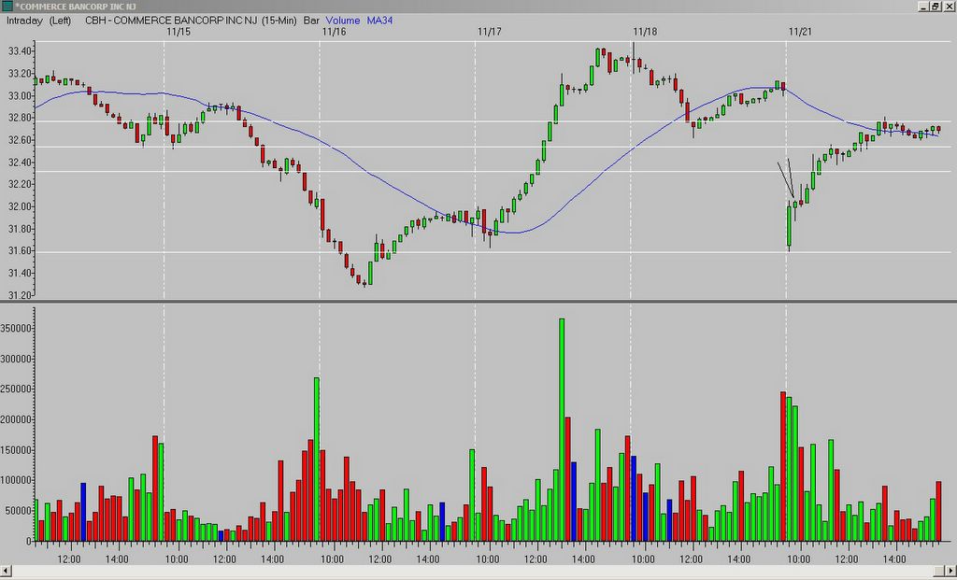Click the '200000' volume axis value

coord(17,419)
